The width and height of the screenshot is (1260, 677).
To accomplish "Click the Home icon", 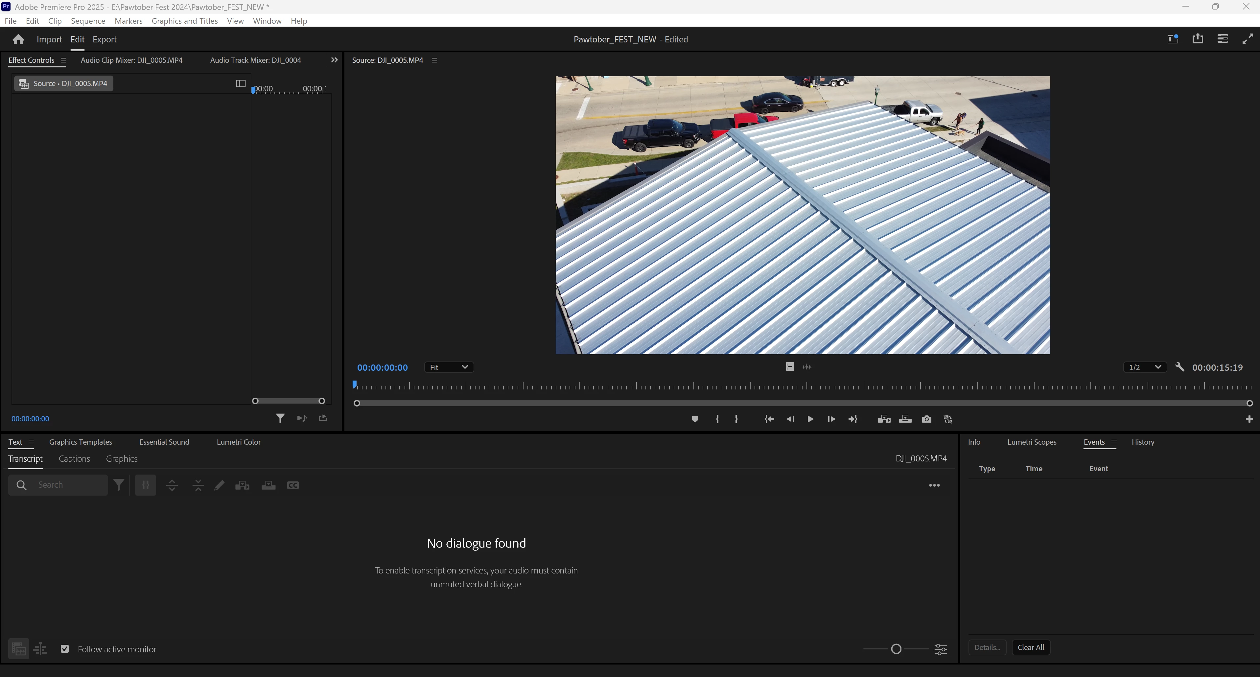I will coord(18,39).
